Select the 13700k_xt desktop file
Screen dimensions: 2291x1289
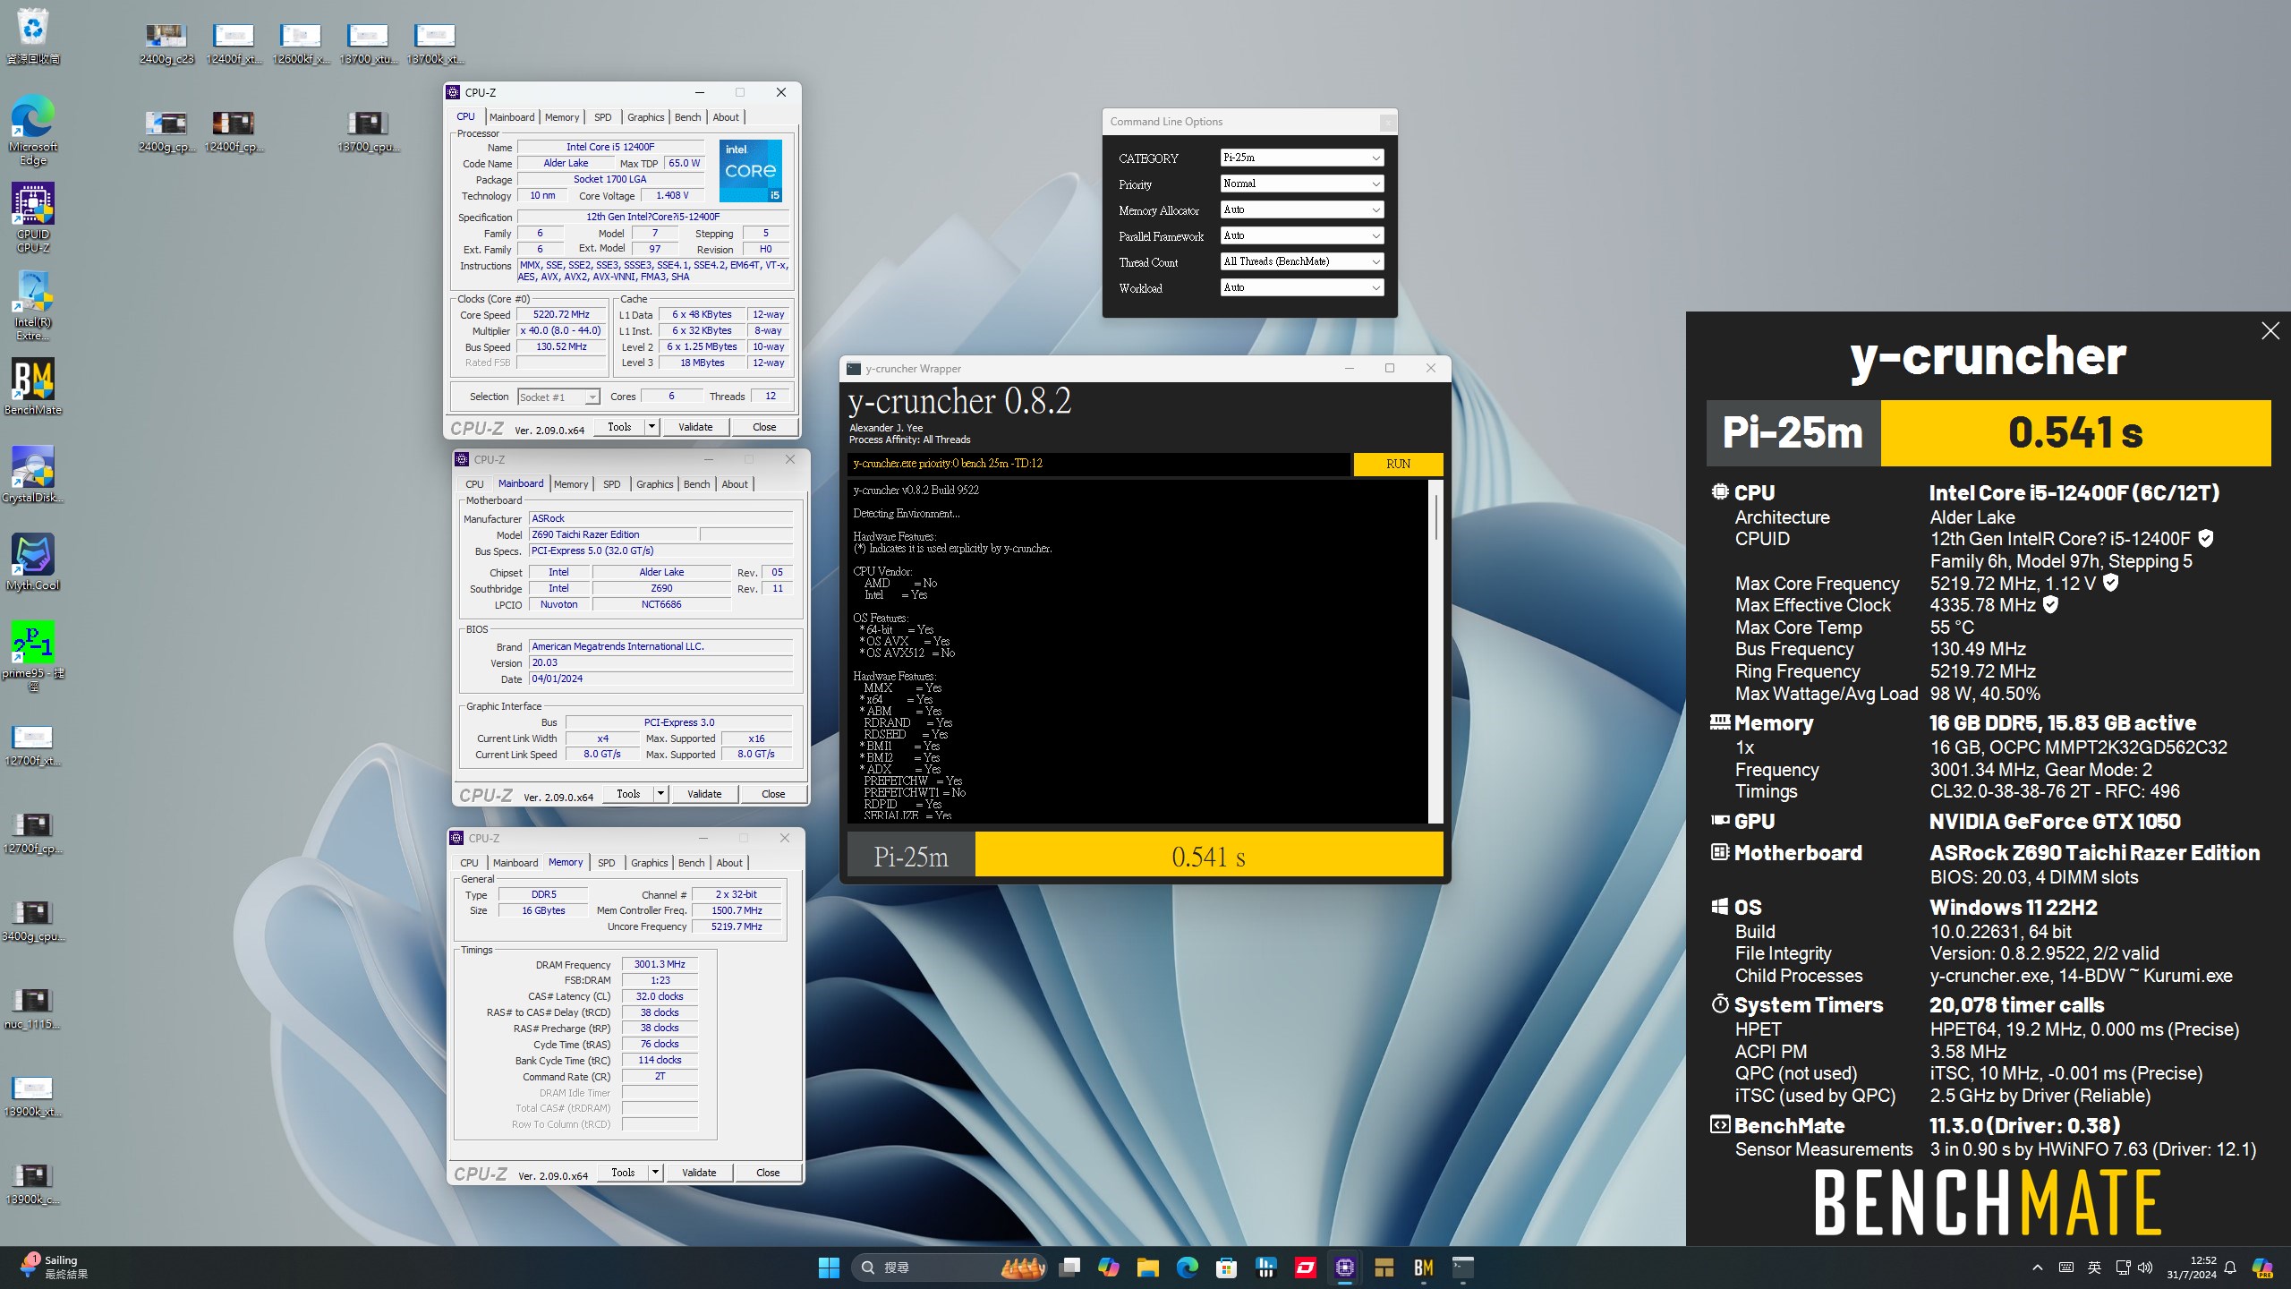(435, 44)
